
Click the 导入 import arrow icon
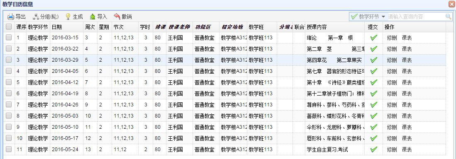coord(93,17)
